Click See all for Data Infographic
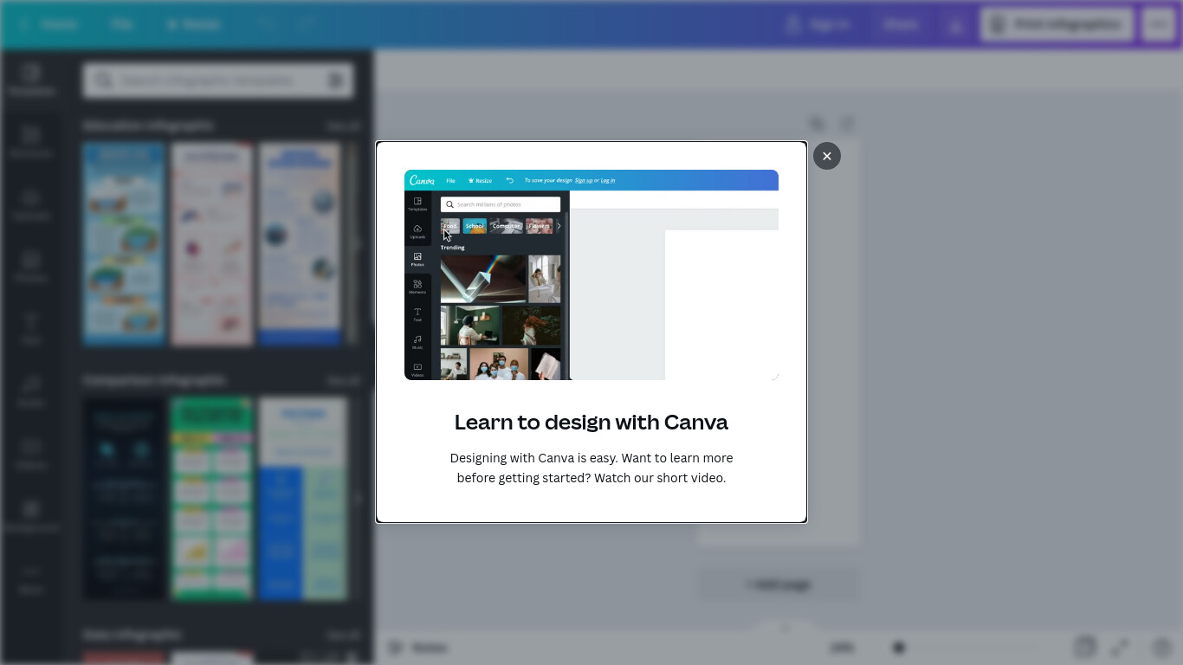Viewport: 1183px width, 665px height. point(343,635)
